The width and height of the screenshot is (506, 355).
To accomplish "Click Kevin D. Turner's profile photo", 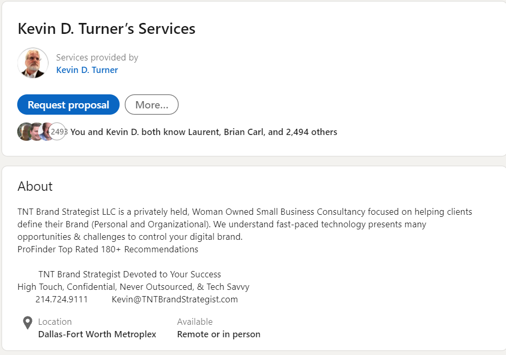I will click(33, 63).
